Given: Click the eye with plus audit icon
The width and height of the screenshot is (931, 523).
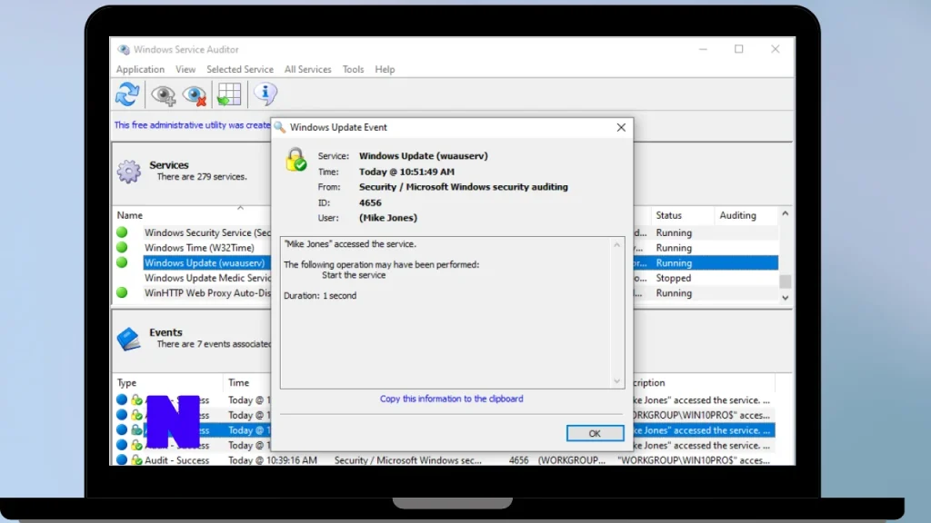Looking at the screenshot, I should [163, 94].
